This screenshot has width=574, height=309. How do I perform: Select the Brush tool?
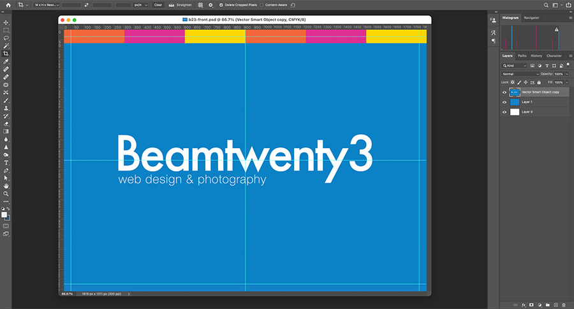click(6, 100)
